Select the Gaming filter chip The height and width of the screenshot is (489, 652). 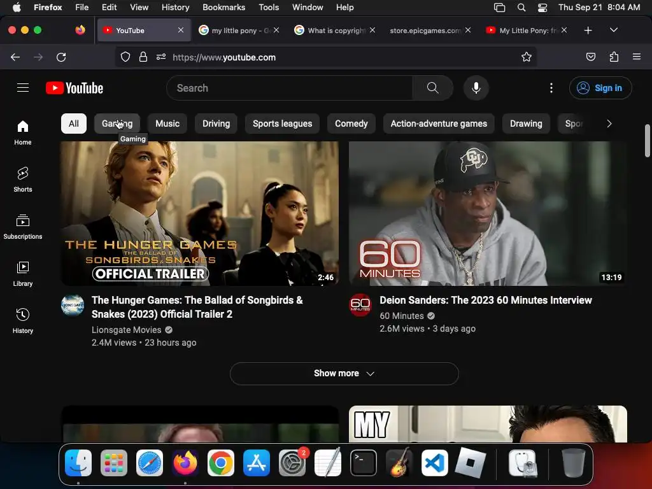tap(117, 124)
